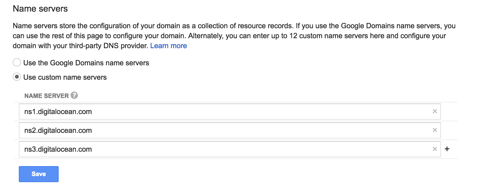Focus the ns3.digitalocean.com input field
This screenshot has height=191, width=483.
[x=230, y=149]
